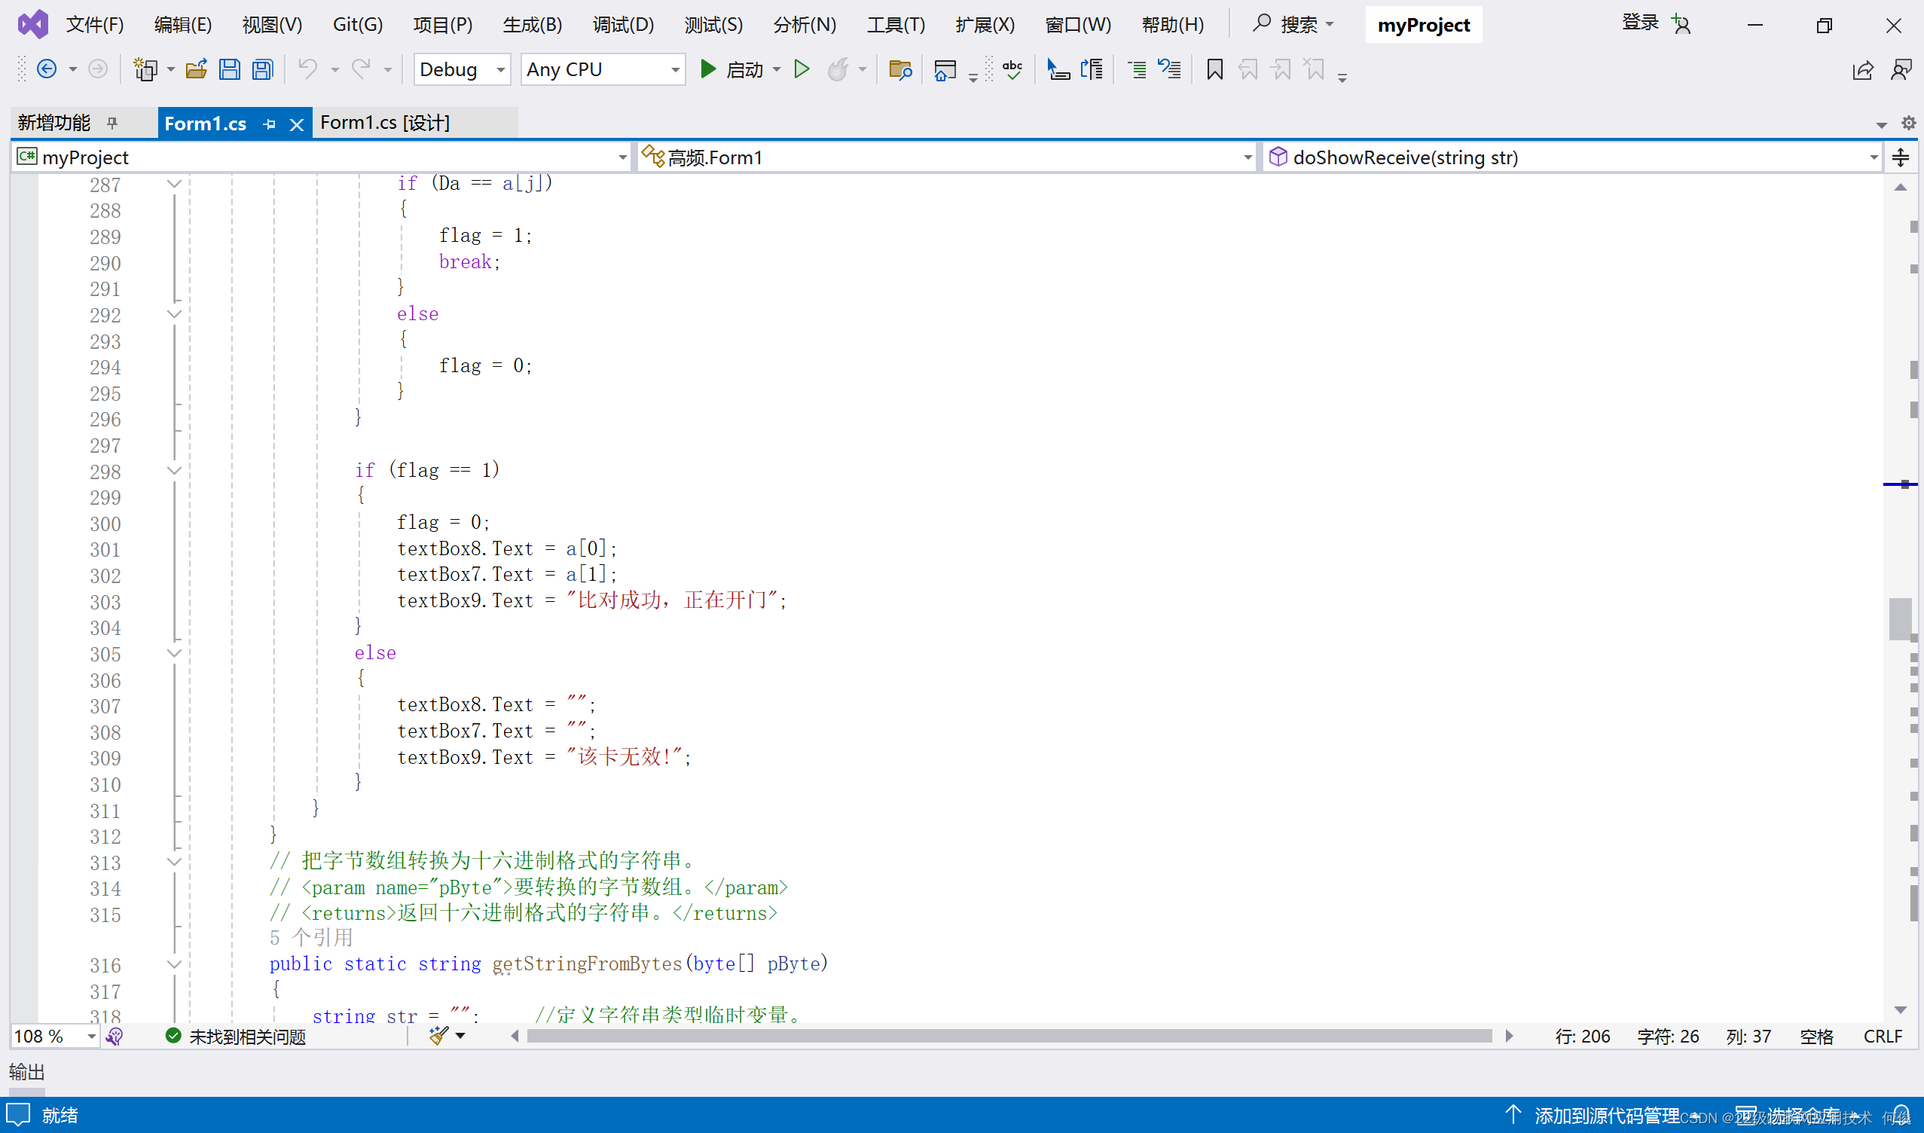Viewport: 1924px width, 1133px height.
Task: Click the vertical scrollbar thumb
Action: point(1901,619)
